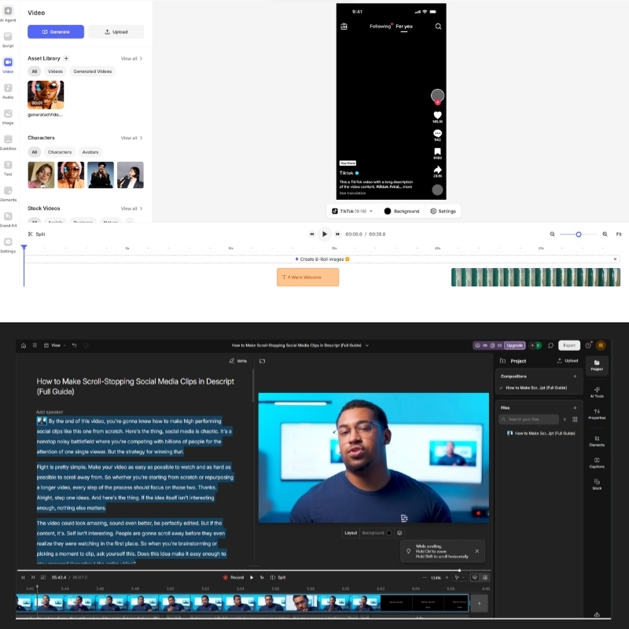Toggle the timeline layout icon beside pointer tool
The width and height of the screenshot is (629, 629).
tap(475, 577)
